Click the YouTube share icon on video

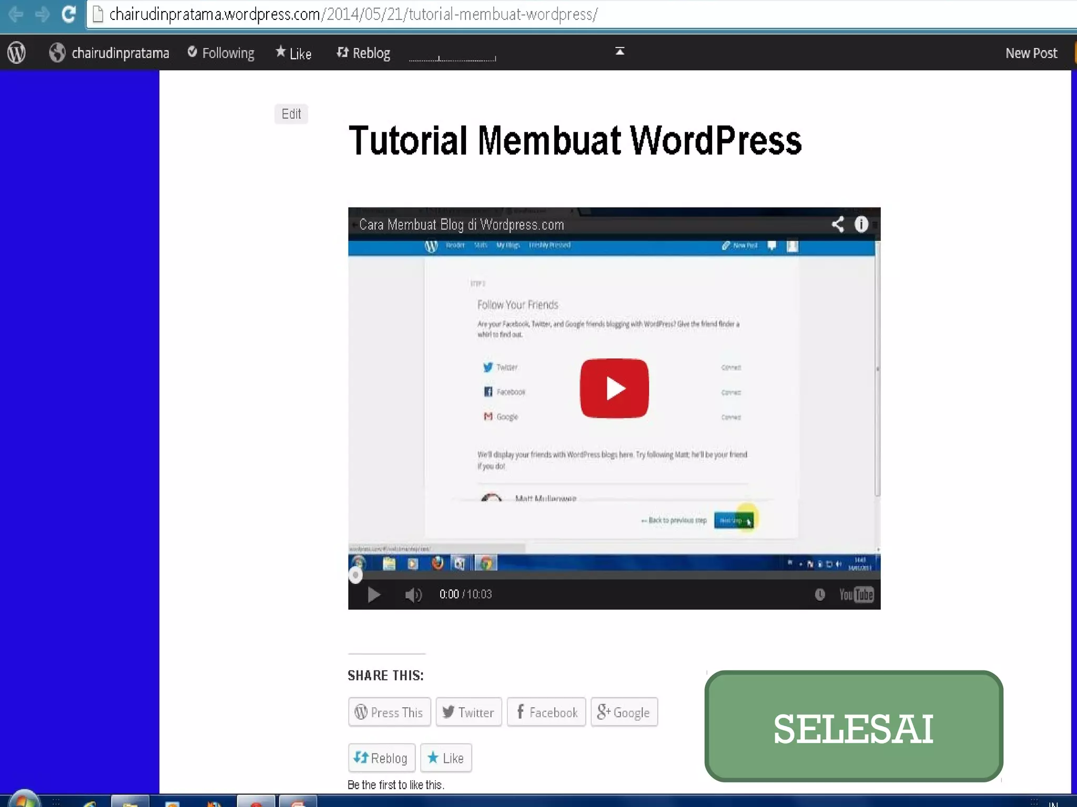(838, 224)
